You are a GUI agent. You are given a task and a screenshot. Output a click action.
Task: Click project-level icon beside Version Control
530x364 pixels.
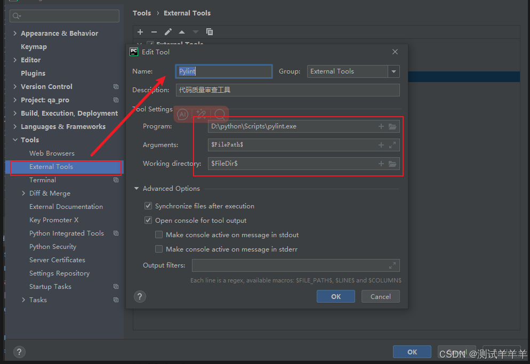(116, 86)
